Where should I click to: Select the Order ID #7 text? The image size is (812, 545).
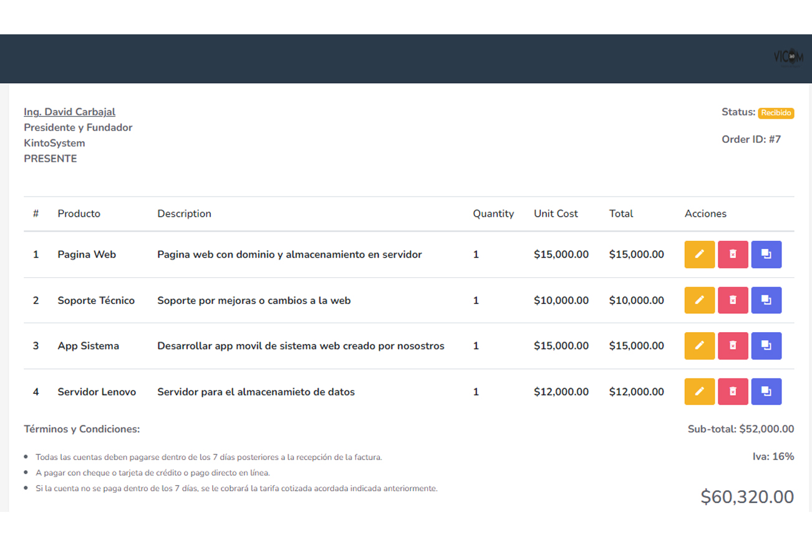pos(751,139)
